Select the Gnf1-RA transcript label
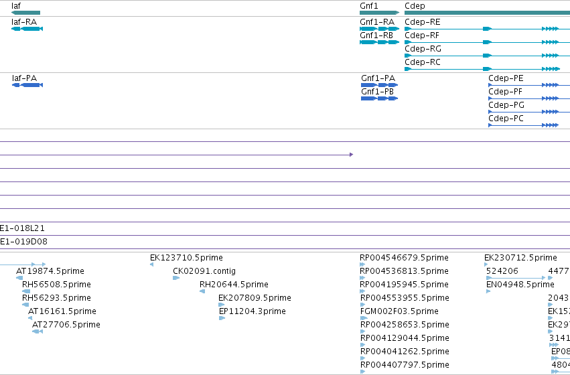 [x=377, y=22]
